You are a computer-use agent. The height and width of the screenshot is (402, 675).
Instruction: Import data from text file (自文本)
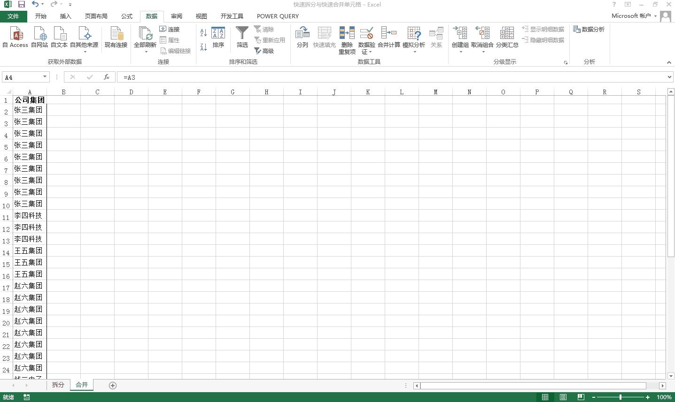pos(59,37)
